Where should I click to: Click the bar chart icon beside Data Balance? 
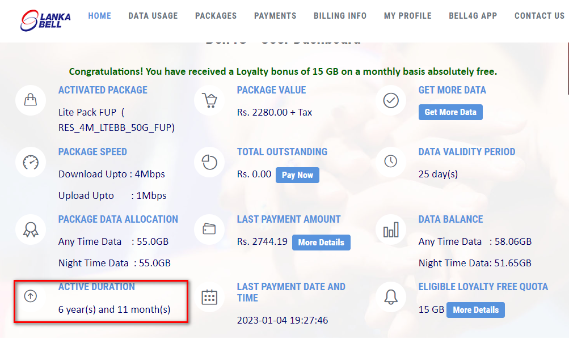coord(391,229)
